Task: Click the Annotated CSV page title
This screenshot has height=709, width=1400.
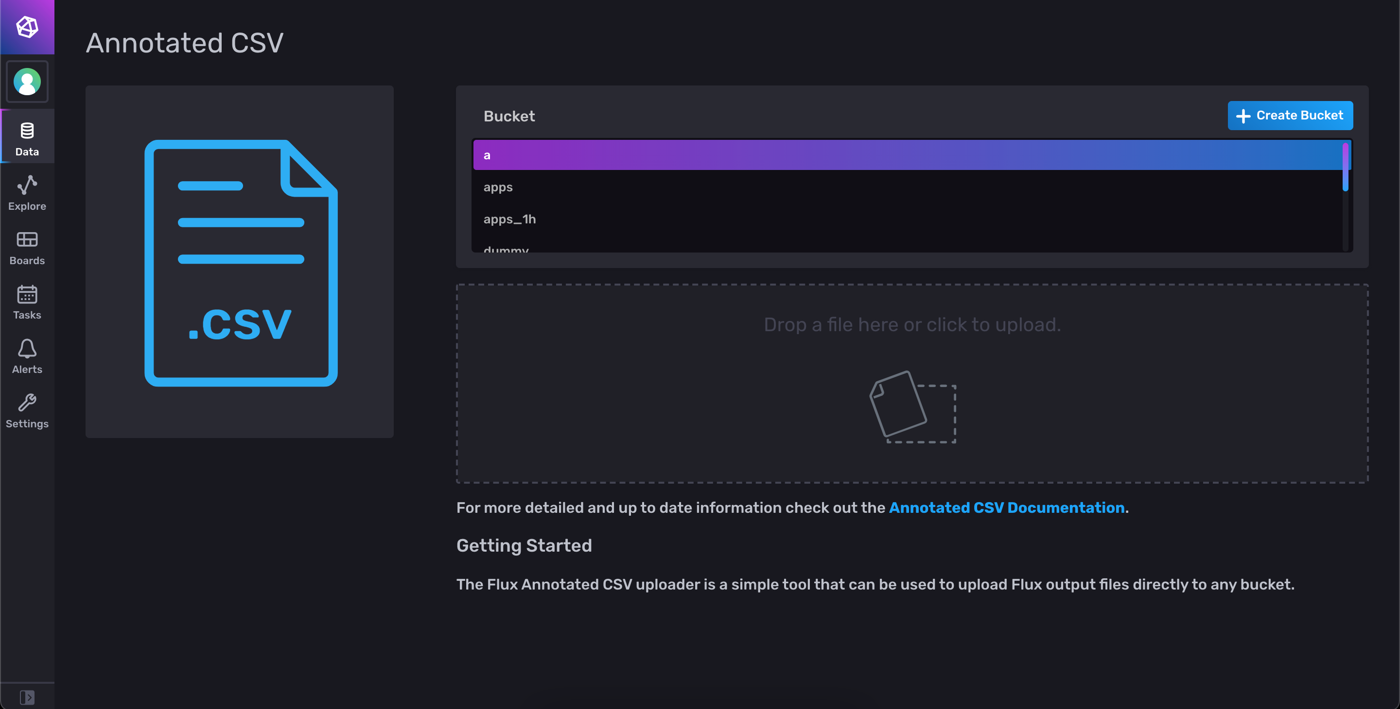Action: (x=184, y=42)
